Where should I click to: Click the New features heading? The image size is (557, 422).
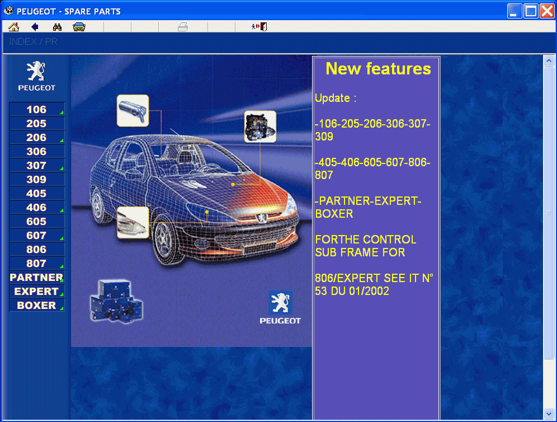point(378,69)
